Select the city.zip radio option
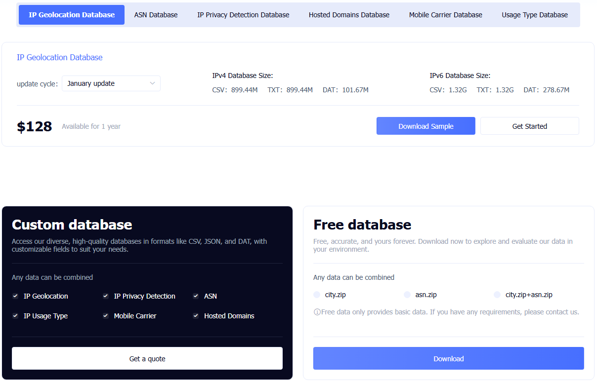Viewport: 597px width, 382px height. 317,295
